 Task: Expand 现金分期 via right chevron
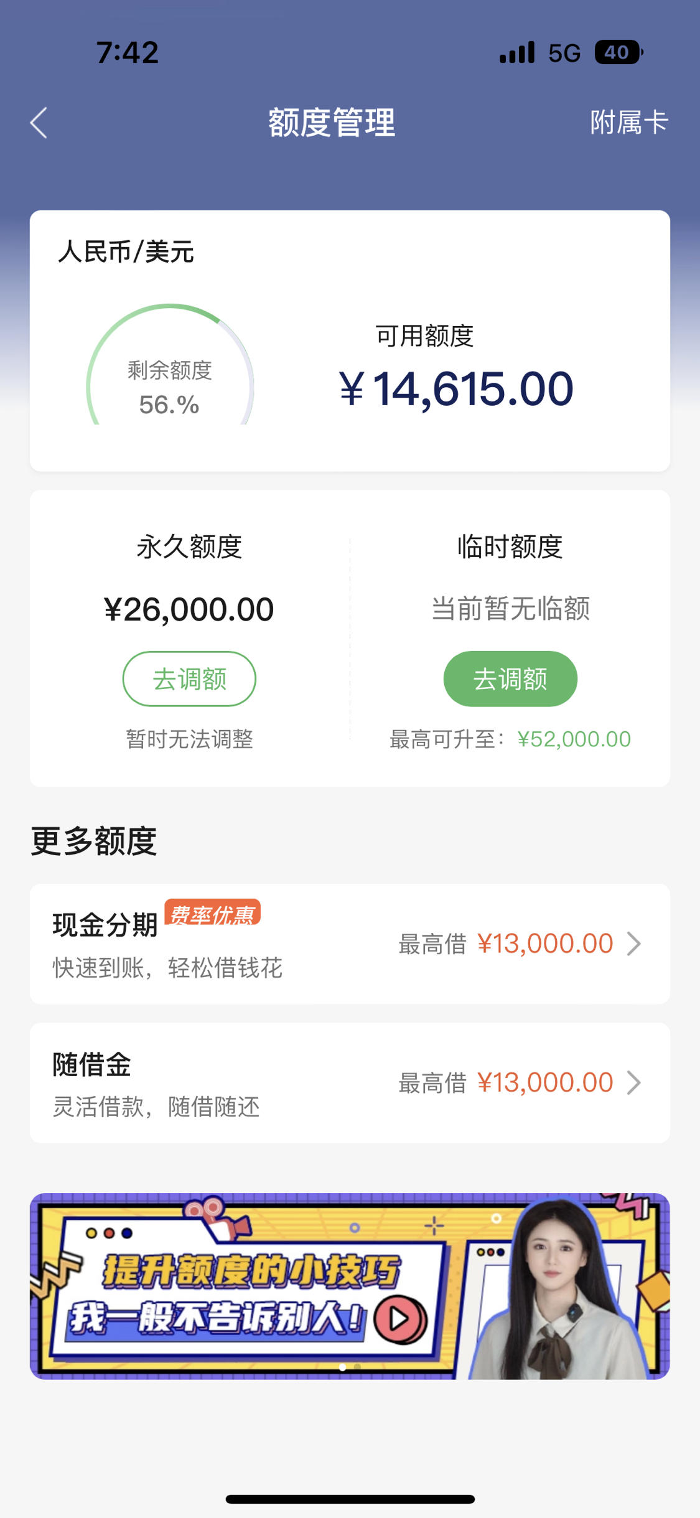(x=634, y=944)
